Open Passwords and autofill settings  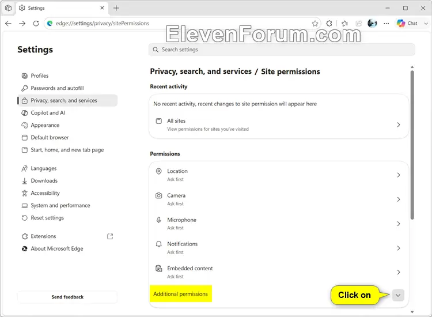tap(67, 88)
